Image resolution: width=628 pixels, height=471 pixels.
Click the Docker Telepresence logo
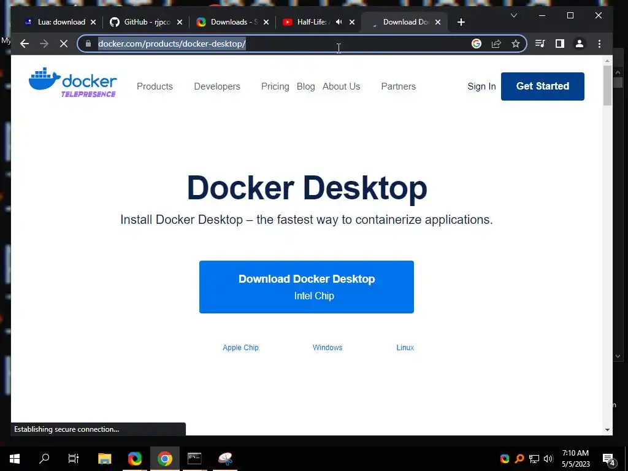pyautogui.click(x=72, y=83)
